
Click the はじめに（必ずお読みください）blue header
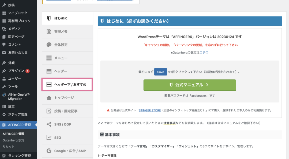click(x=190, y=21)
